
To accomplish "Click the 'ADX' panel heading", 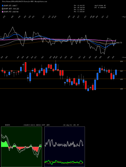I will (x=48, y=125).
